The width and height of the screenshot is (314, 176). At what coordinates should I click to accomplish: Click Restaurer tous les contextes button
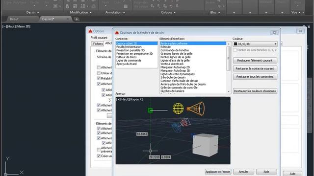tap(255, 77)
